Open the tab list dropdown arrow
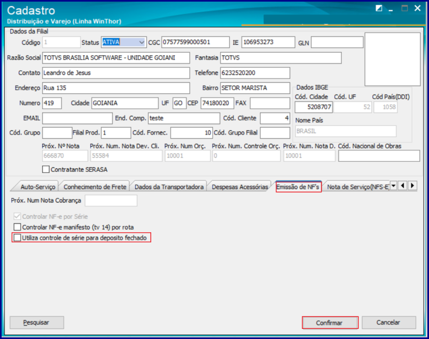Screen dimensions: 429x339 393,186
